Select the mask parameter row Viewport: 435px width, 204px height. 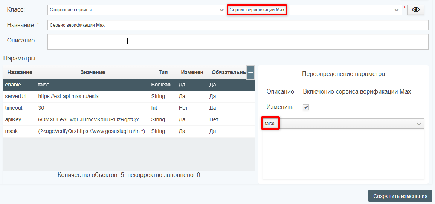coord(128,131)
